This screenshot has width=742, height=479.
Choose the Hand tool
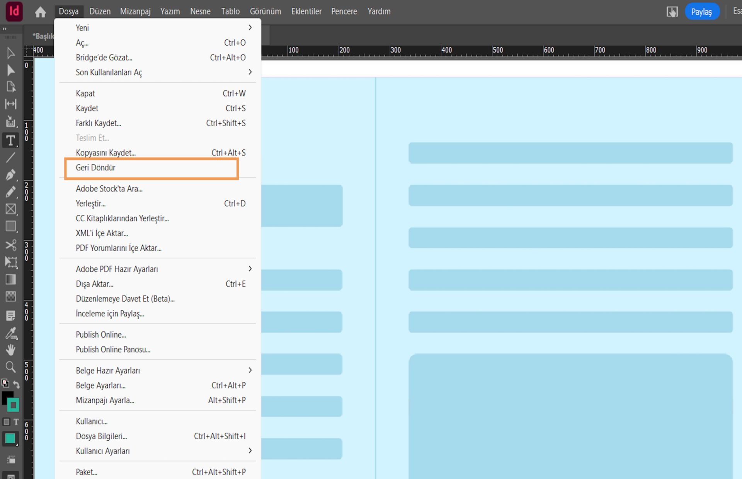click(x=10, y=350)
